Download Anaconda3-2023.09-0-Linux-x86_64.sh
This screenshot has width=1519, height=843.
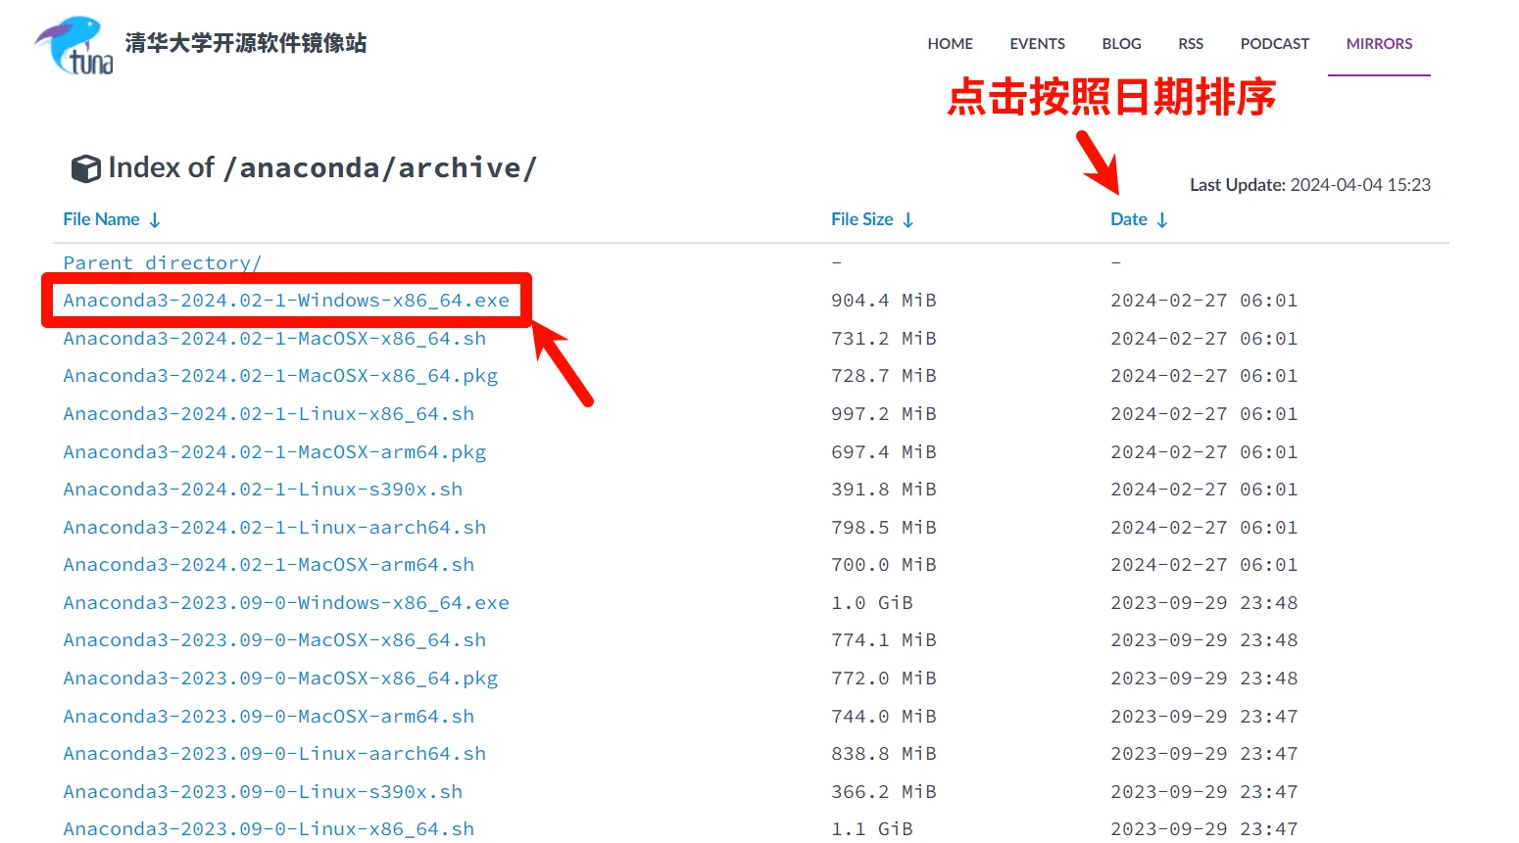click(269, 829)
